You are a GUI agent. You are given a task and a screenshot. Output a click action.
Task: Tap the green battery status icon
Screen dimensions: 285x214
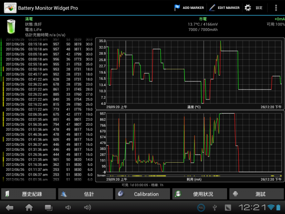(11, 27)
